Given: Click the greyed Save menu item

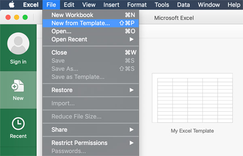Looking at the screenshot, I should (90, 61).
